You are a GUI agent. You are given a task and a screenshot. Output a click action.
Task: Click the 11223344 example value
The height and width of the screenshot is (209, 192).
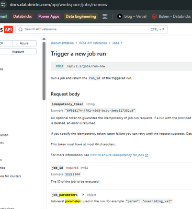click(73, 174)
